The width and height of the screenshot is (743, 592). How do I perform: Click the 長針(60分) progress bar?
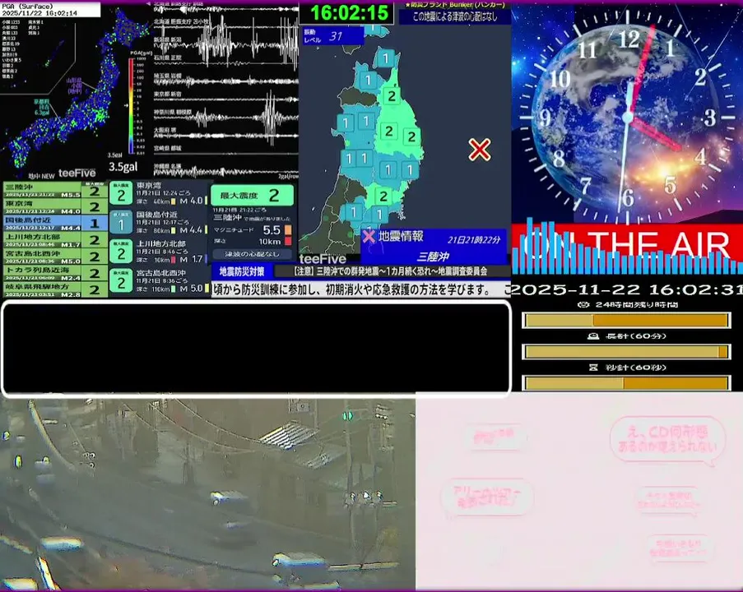point(626,352)
